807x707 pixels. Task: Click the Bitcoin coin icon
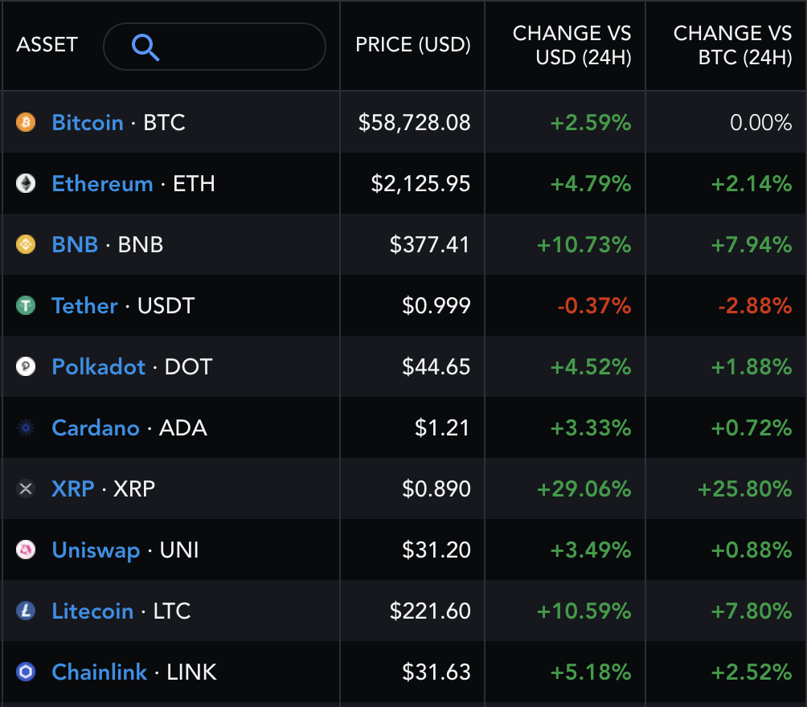26,123
